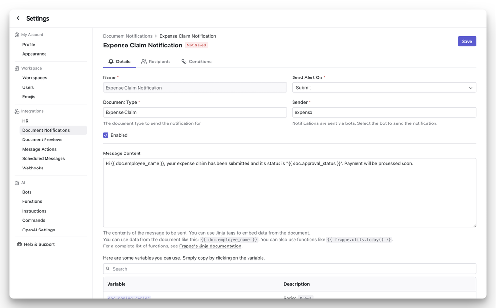Open Webhooks in the sidebar
This screenshot has width=496, height=308.
tap(32, 168)
